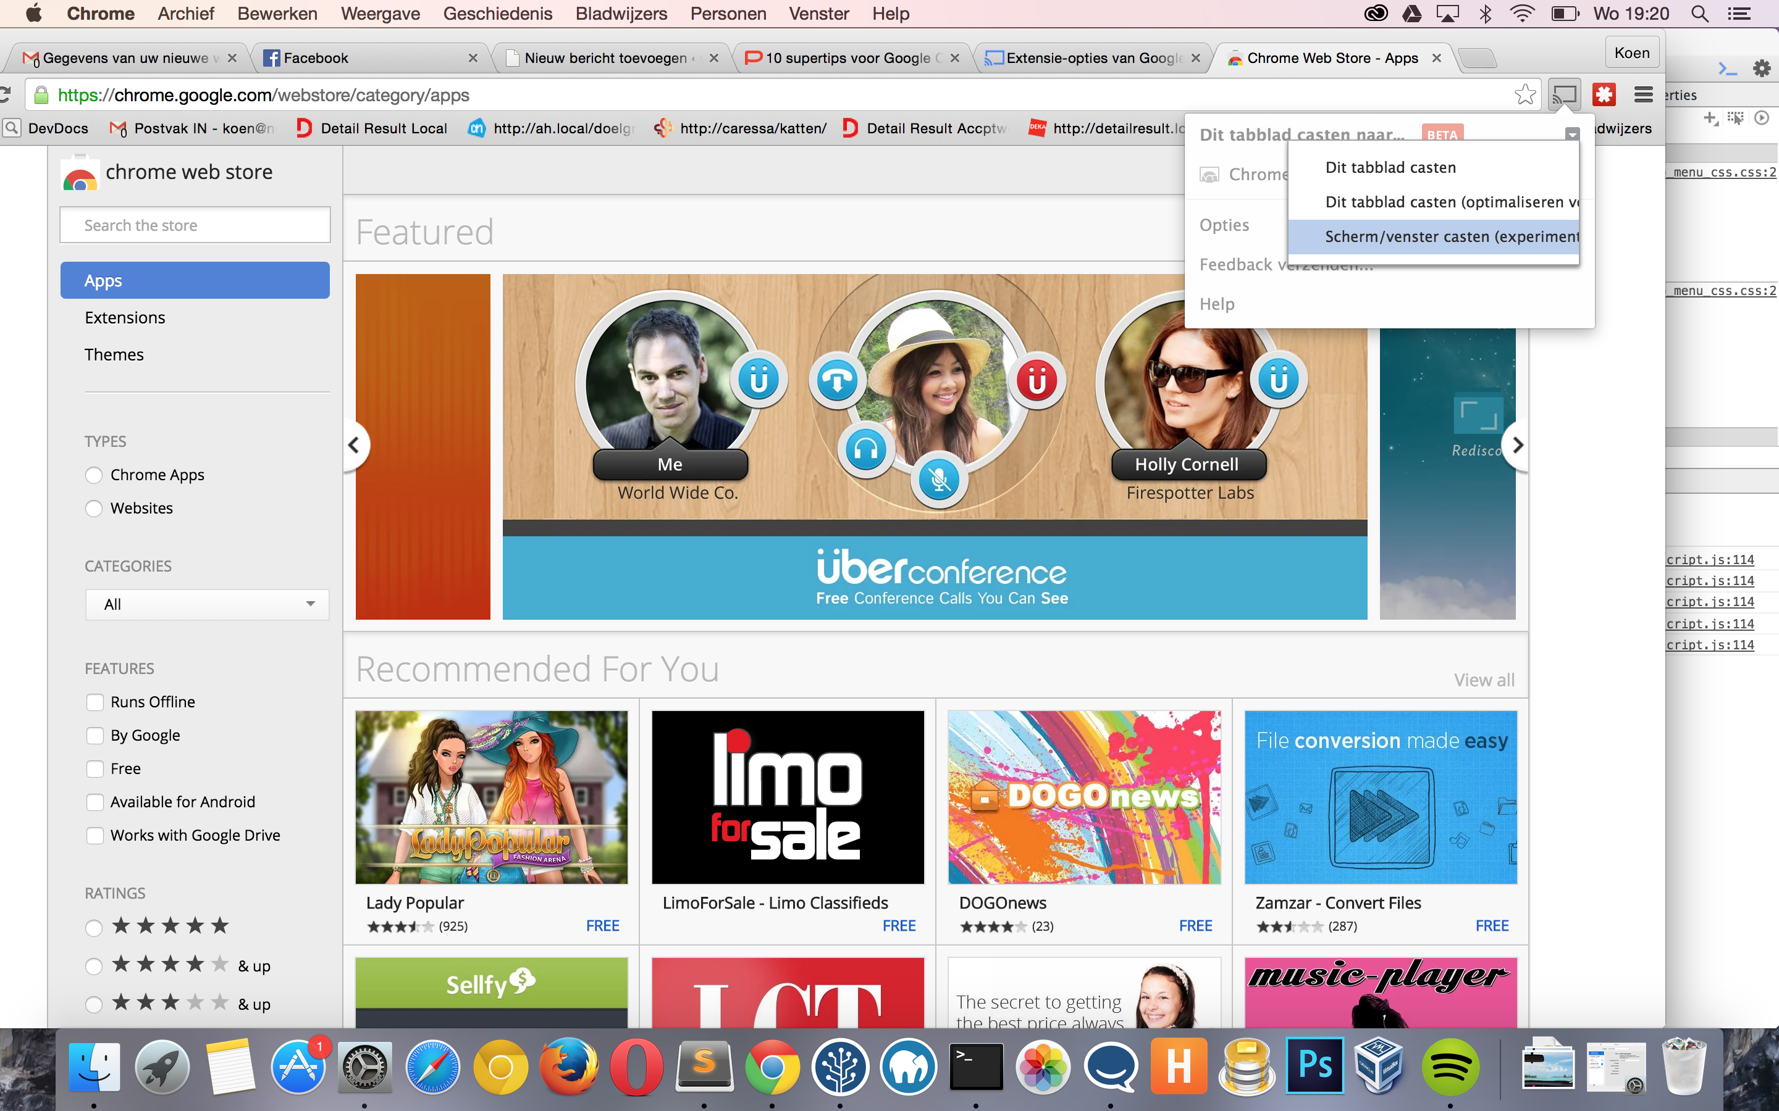
Task: Click the 'Search the store' field
Action: point(195,225)
